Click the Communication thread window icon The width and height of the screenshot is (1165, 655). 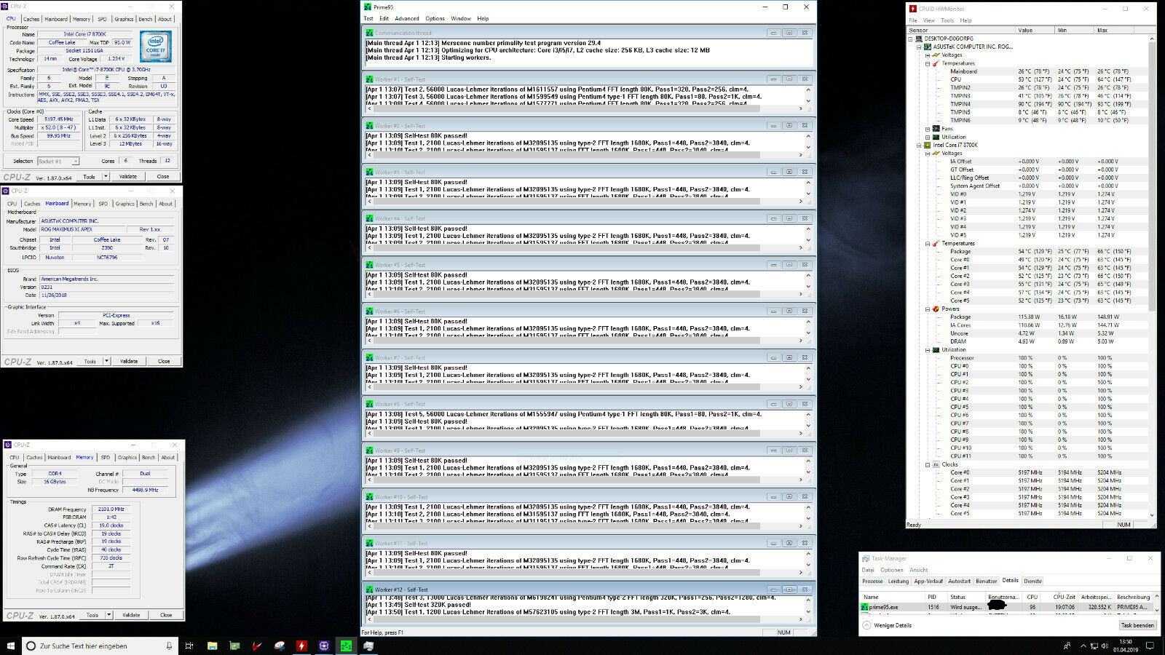(x=370, y=33)
